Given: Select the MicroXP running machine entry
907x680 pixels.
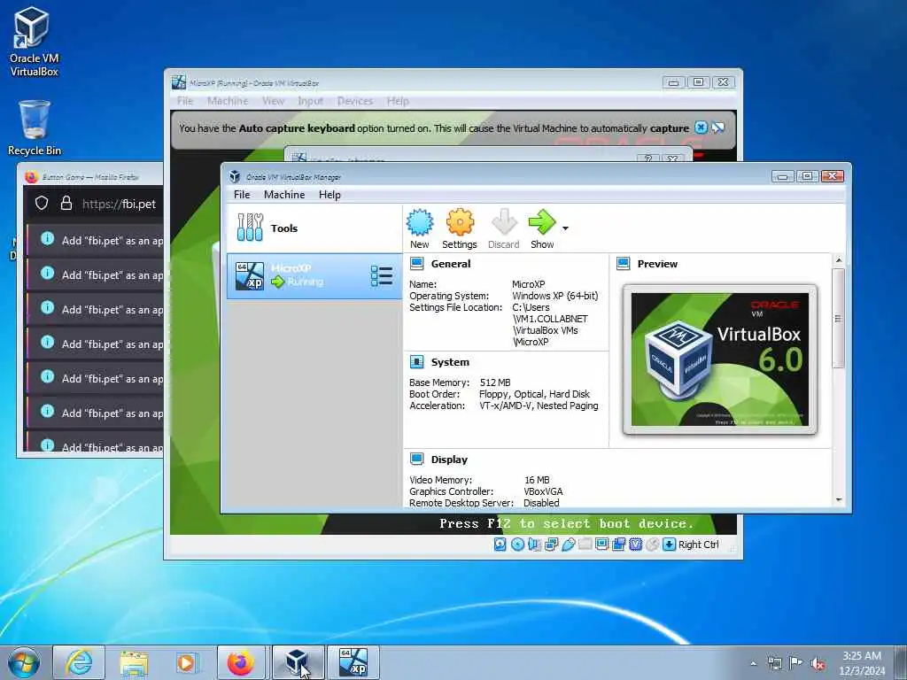Looking at the screenshot, I should (x=314, y=276).
